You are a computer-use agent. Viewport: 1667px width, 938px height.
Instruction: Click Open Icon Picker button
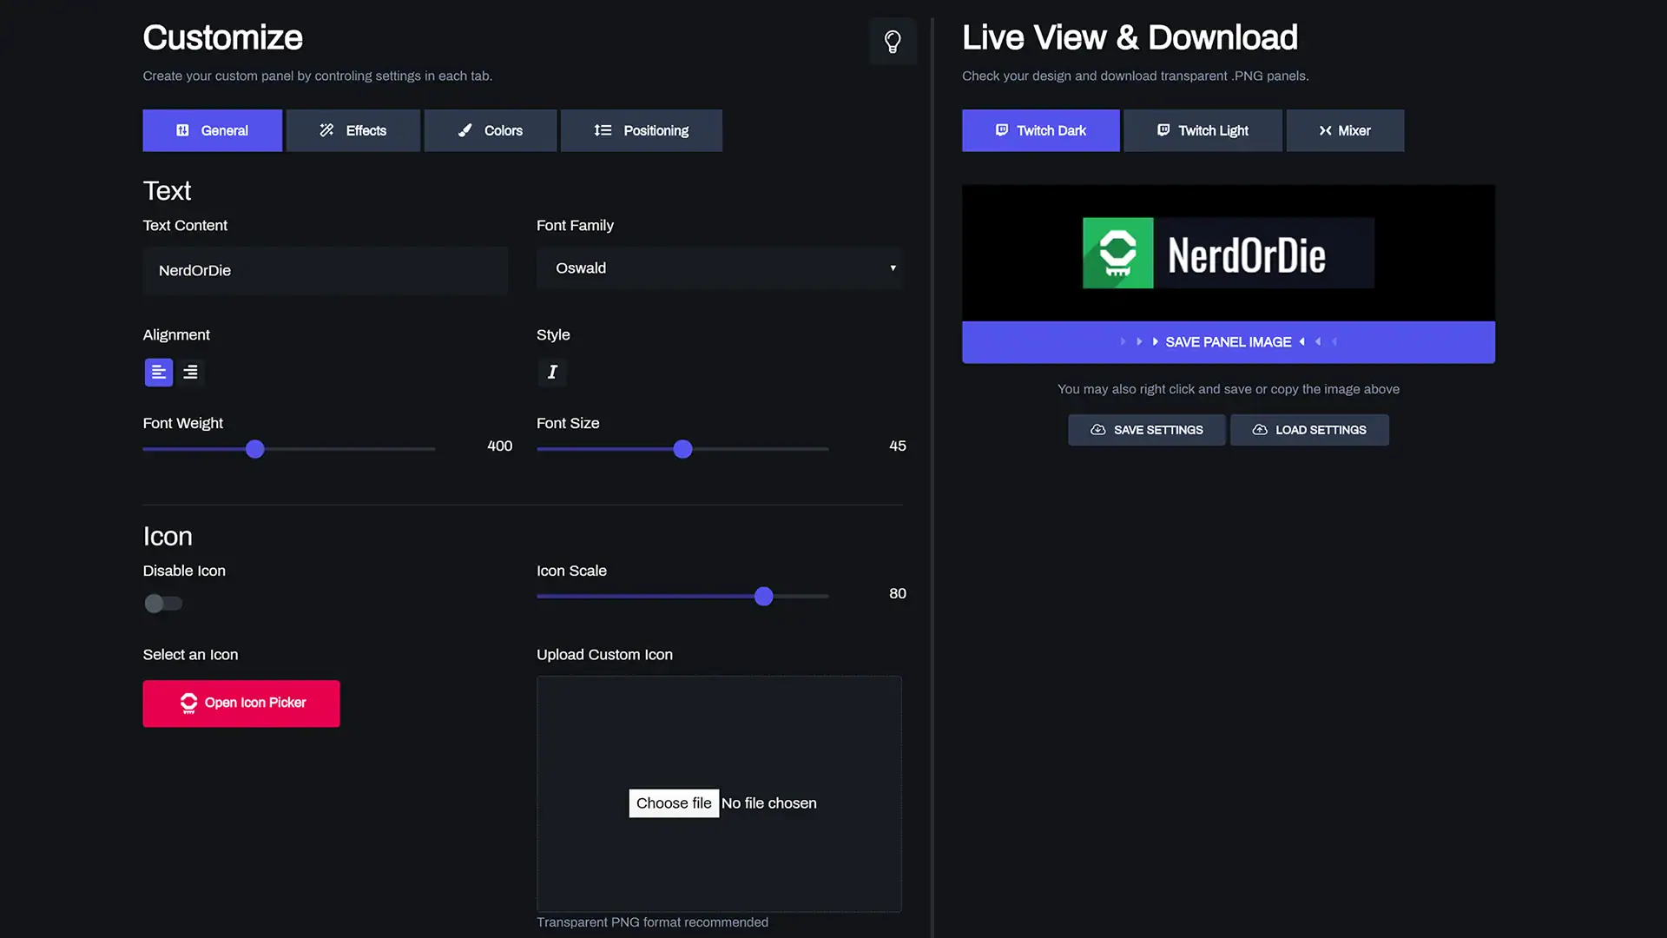pos(241,703)
